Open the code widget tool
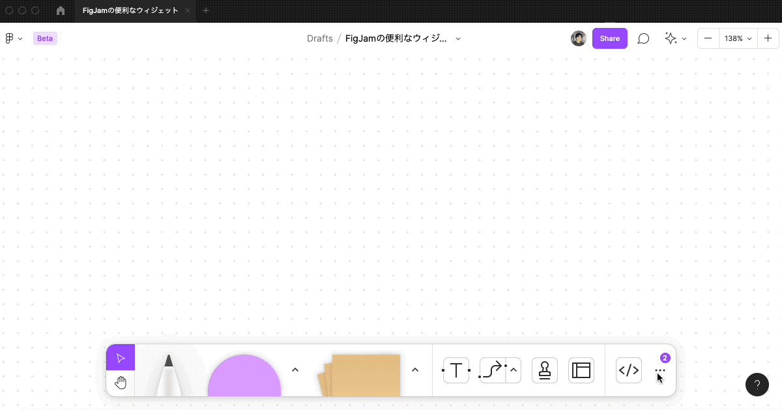 pos(628,370)
